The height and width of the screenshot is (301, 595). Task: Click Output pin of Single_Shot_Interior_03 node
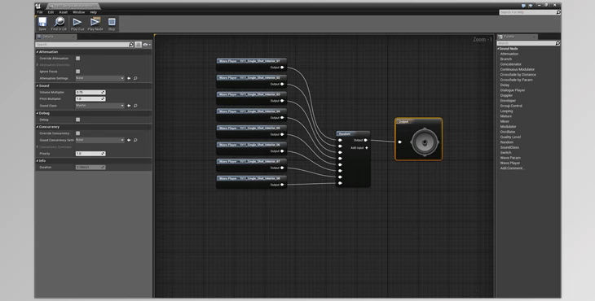(282, 101)
